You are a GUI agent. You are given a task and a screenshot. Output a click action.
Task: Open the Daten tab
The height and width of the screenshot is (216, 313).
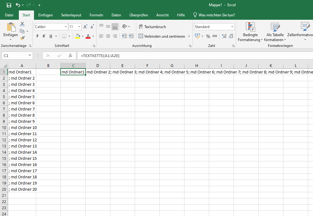(x=116, y=15)
